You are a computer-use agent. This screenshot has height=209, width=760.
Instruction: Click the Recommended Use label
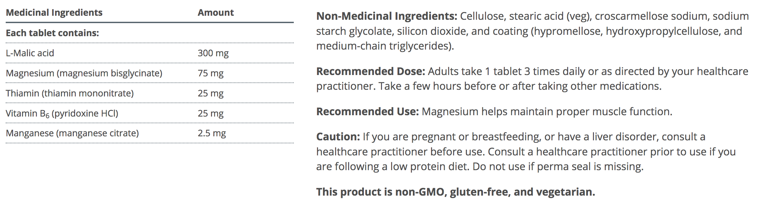pos(367,112)
